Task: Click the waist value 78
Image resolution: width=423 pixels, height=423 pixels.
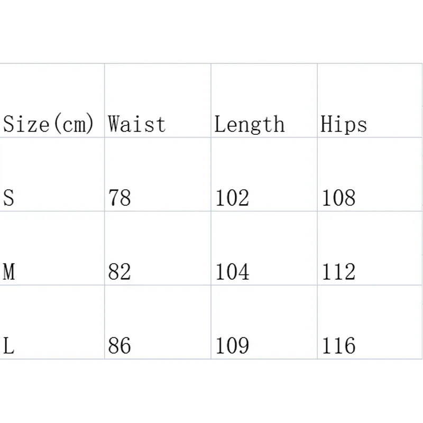Action: coord(119,198)
